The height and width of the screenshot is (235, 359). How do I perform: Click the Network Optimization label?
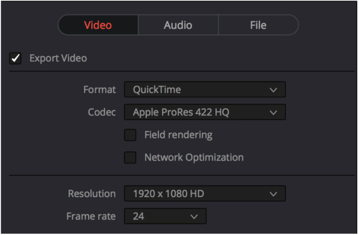pyautogui.click(x=194, y=157)
